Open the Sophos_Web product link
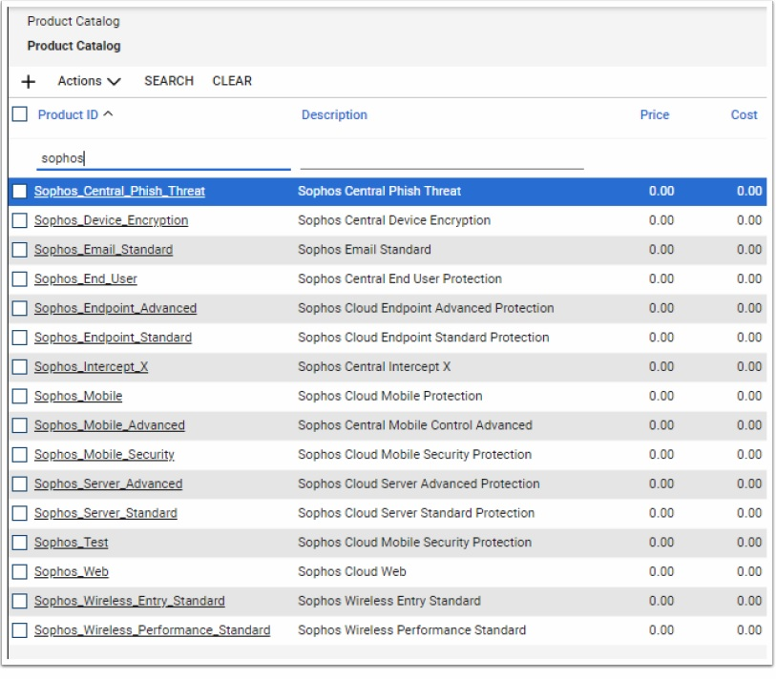The height and width of the screenshot is (679, 776). pyautogui.click(x=72, y=572)
